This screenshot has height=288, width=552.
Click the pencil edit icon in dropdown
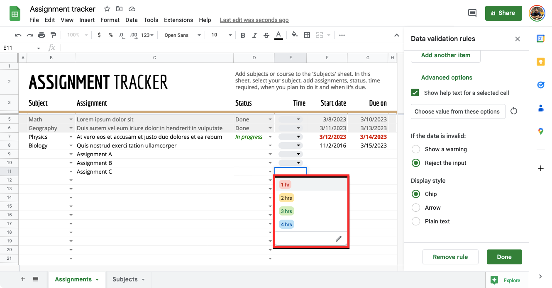[x=339, y=239]
